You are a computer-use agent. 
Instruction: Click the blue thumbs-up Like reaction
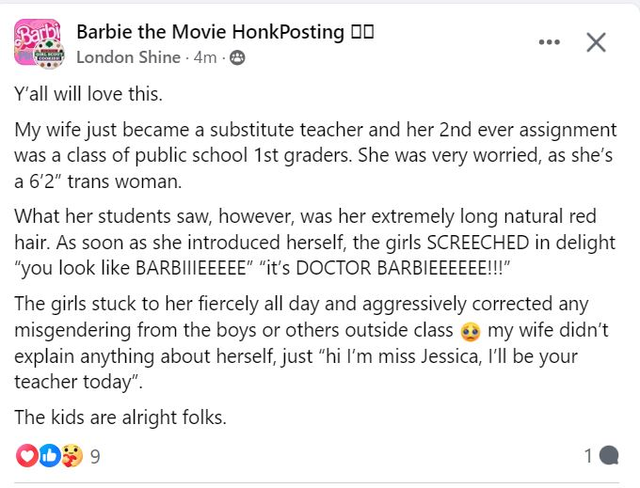tap(49, 455)
